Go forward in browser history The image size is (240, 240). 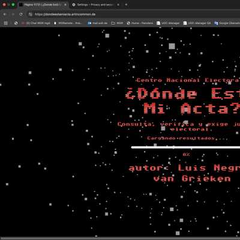point(13,14)
